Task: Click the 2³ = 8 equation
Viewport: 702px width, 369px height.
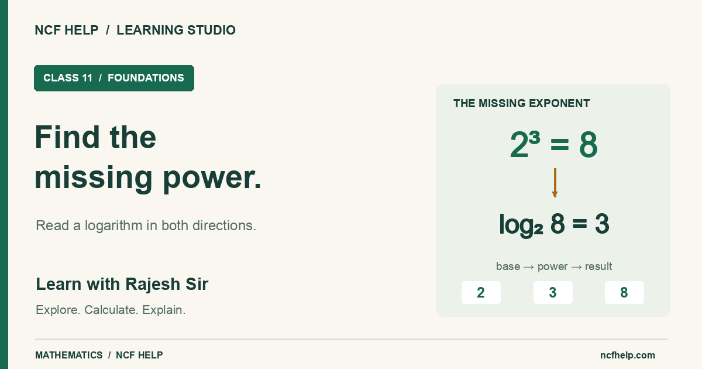Action: (553, 145)
